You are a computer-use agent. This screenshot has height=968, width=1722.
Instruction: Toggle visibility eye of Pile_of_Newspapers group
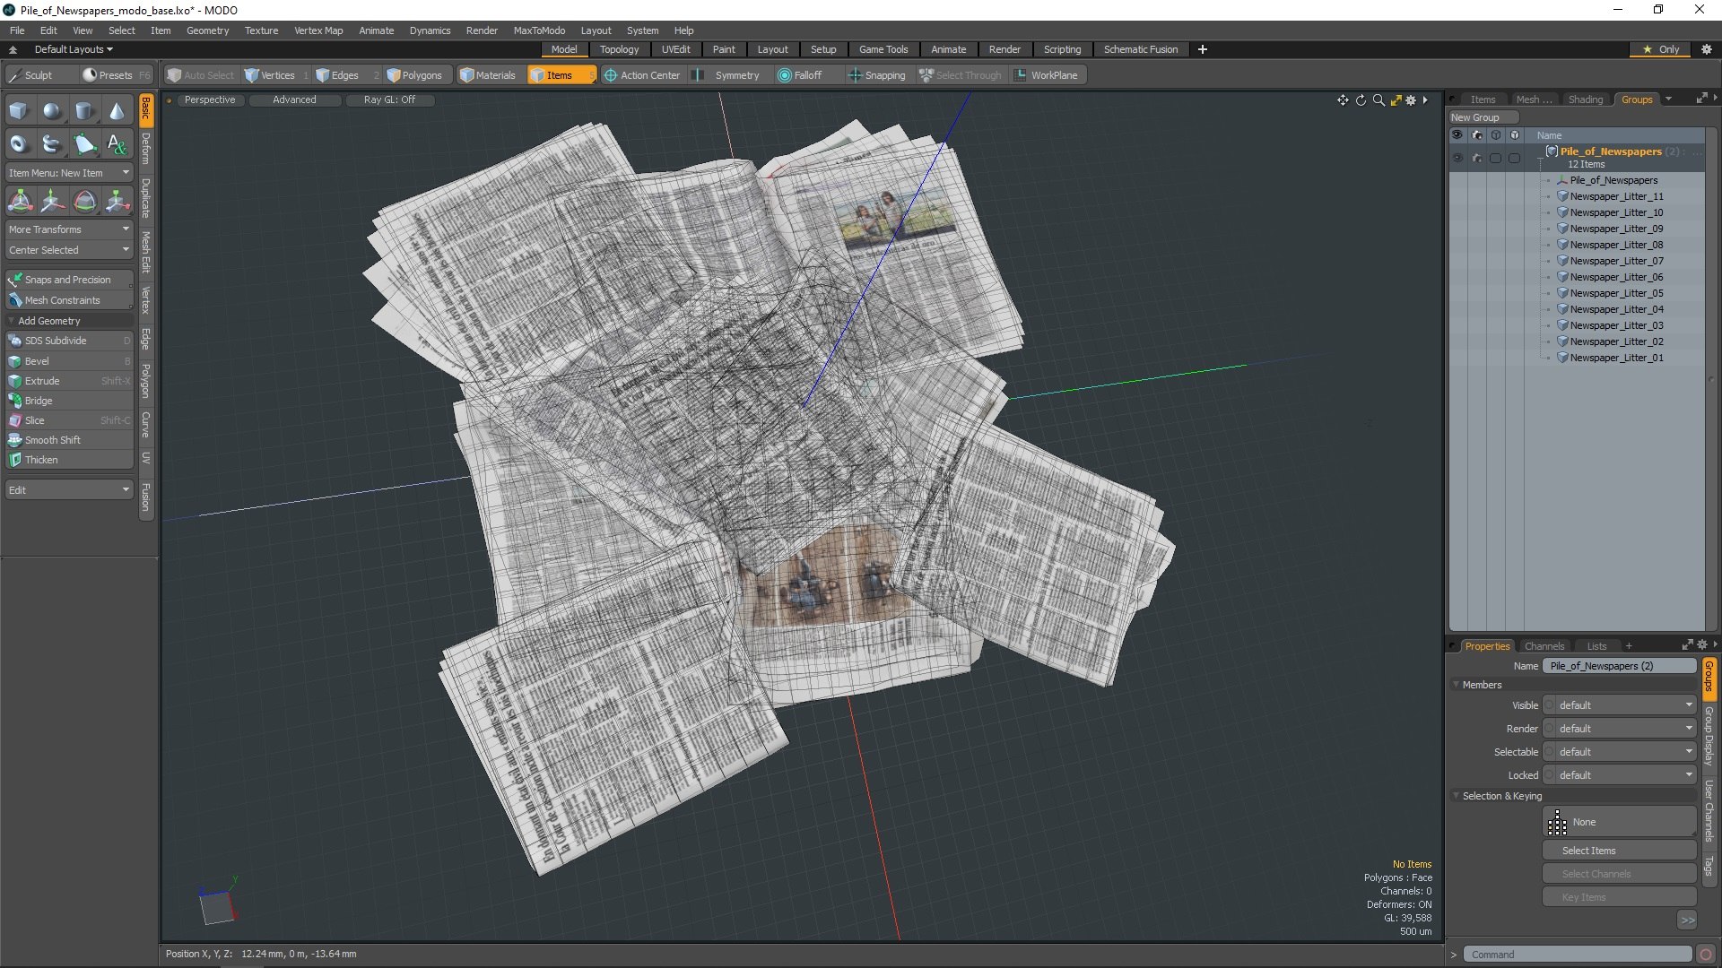tap(1457, 158)
